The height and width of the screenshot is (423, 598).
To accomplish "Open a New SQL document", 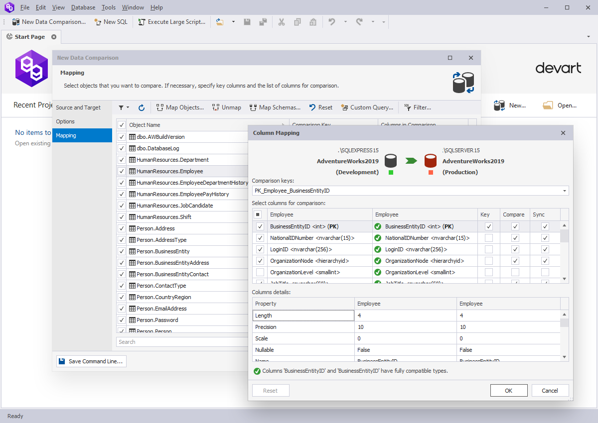I will [x=111, y=22].
